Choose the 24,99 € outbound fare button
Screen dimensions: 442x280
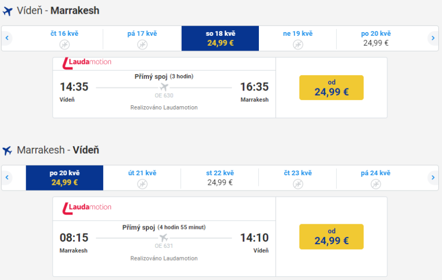tap(331, 87)
